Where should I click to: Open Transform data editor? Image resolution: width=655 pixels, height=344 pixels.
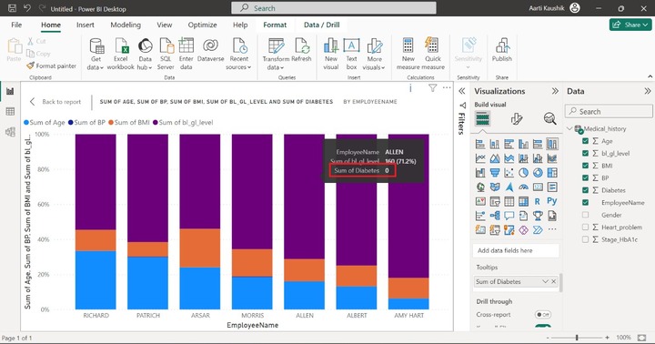276,54
